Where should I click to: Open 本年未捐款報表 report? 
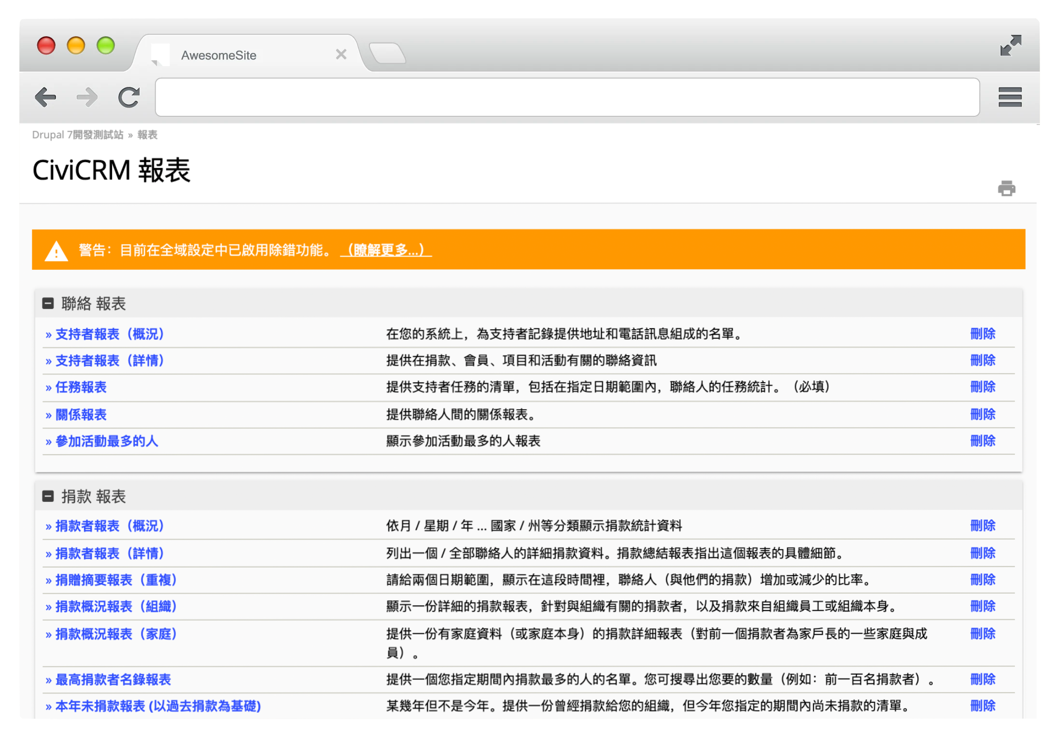158,706
